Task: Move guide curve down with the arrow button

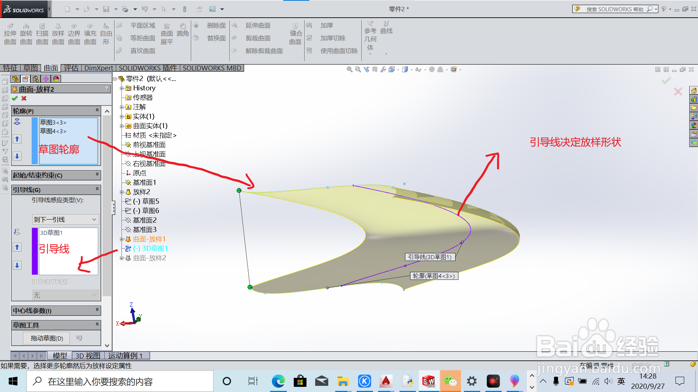Action: [17, 265]
